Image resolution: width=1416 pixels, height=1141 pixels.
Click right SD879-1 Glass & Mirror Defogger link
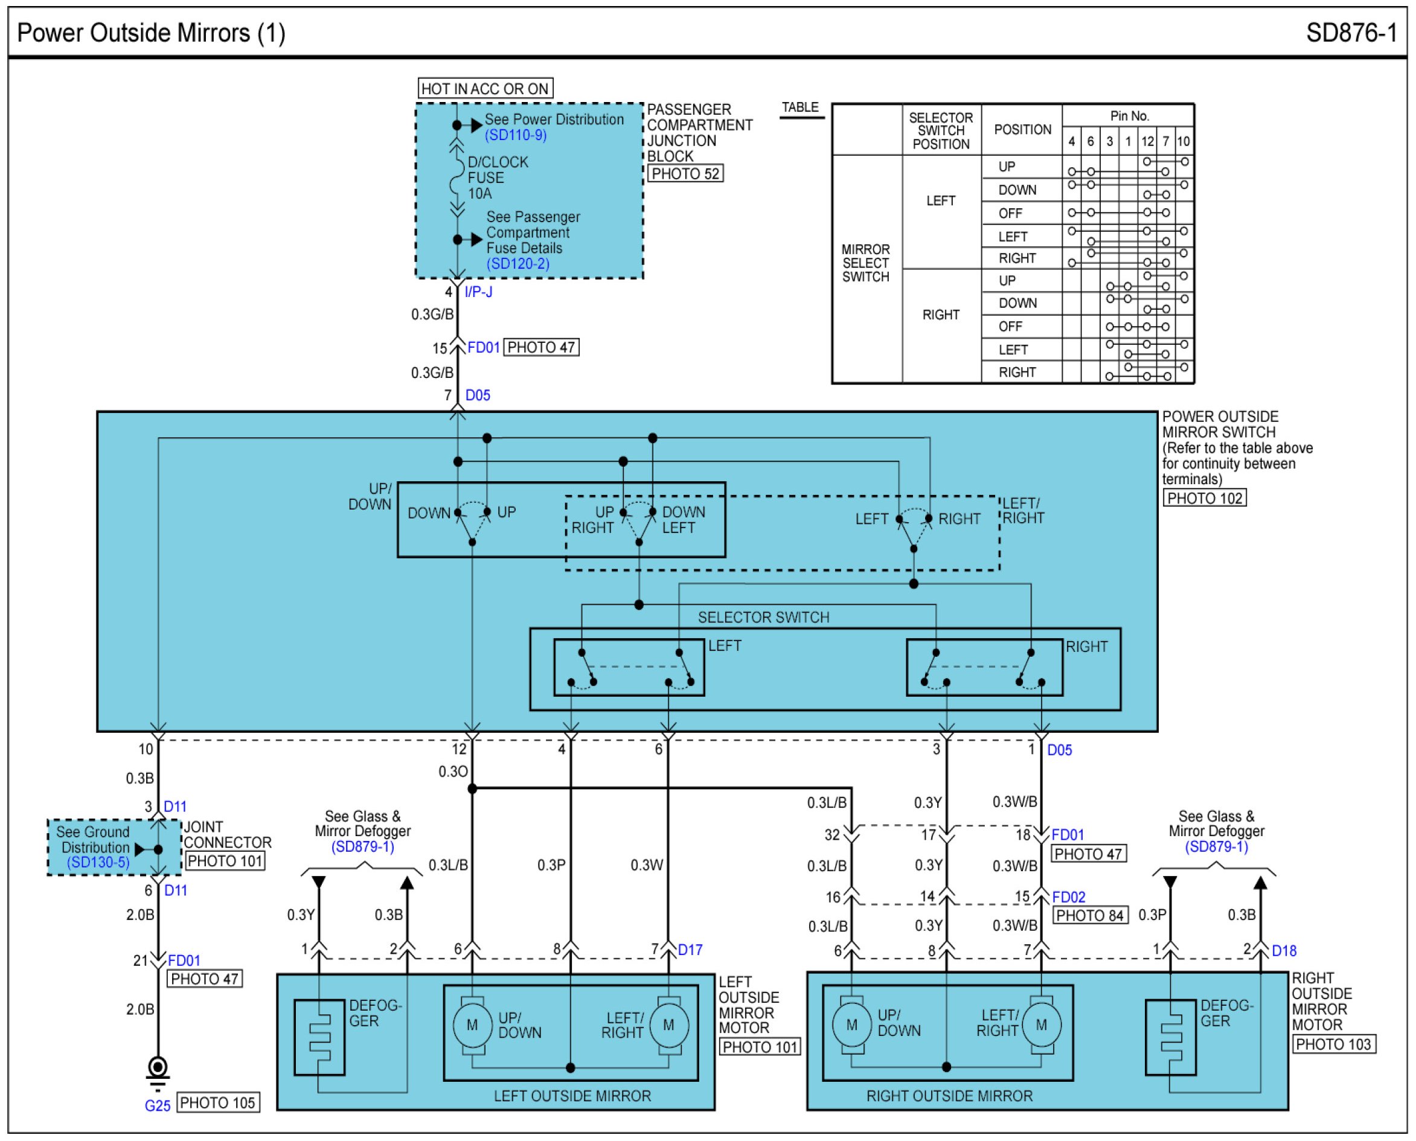tap(1216, 846)
